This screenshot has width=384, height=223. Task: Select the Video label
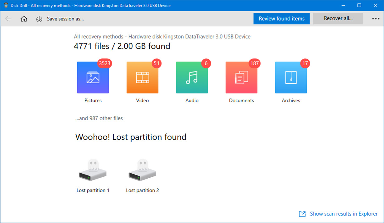click(142, 101)
